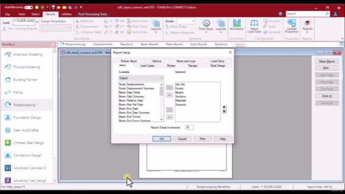This screenshot has height=194, width=345.
Task: Open Advanced Slab Design workflow
Action: coord(27,181)
